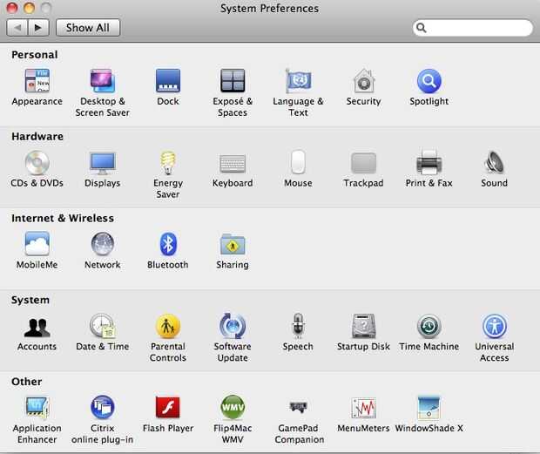Go forward with the right arrow button

tap(38, 28)
